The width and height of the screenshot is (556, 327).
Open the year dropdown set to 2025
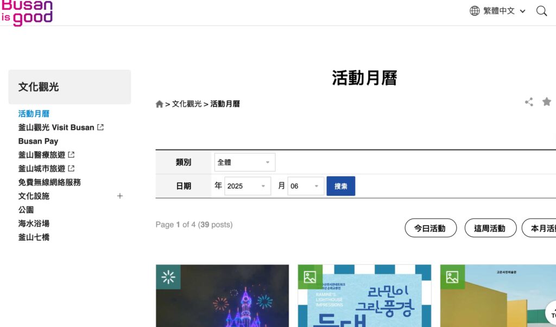pyautogui.click(x=248, y=185)
